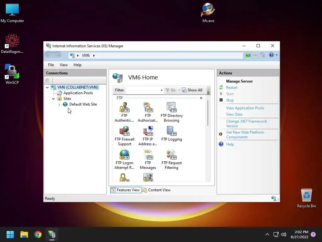Collapse the VM6 server tree node
The width and height of the screenshot is (322, 242).
(47, 88)
